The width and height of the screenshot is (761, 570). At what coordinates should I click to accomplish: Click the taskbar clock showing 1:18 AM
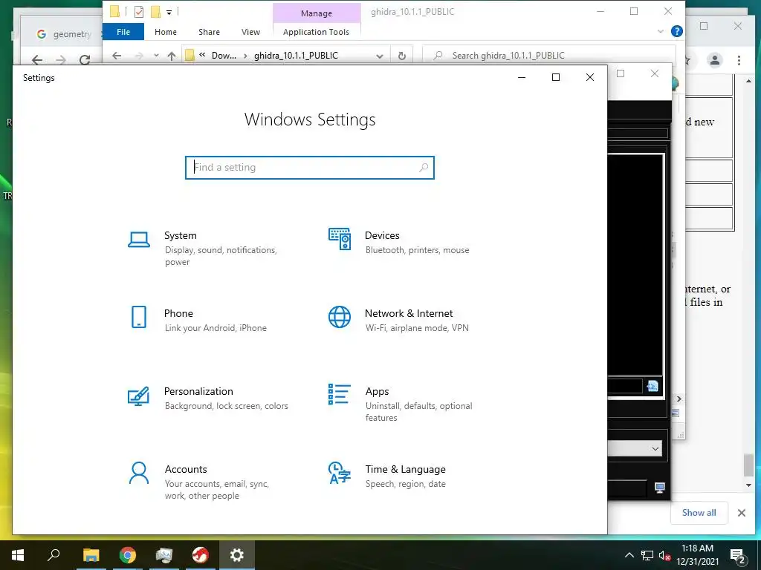coord(697,555)
